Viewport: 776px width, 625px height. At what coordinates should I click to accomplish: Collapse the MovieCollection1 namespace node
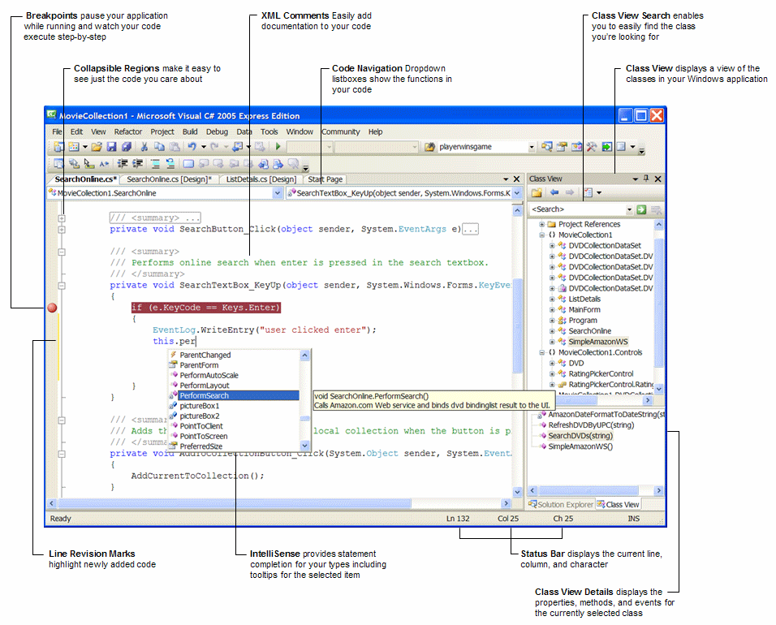pyautogui.click(x=542, y=235)
